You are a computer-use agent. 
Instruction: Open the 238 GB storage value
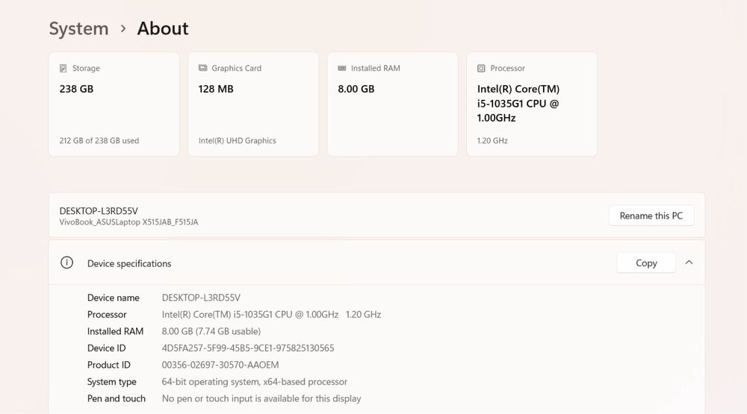point(76,89)
